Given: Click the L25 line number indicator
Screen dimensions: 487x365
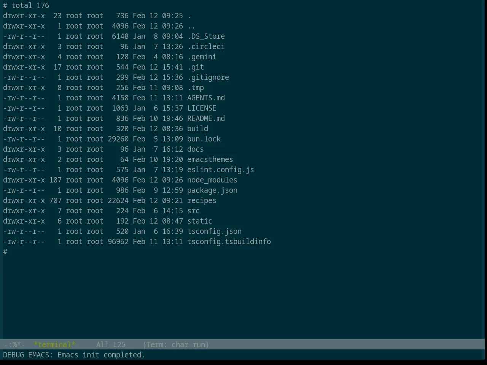Looking at the screenshot, I should pyautogui.click(x=119, y=344).
